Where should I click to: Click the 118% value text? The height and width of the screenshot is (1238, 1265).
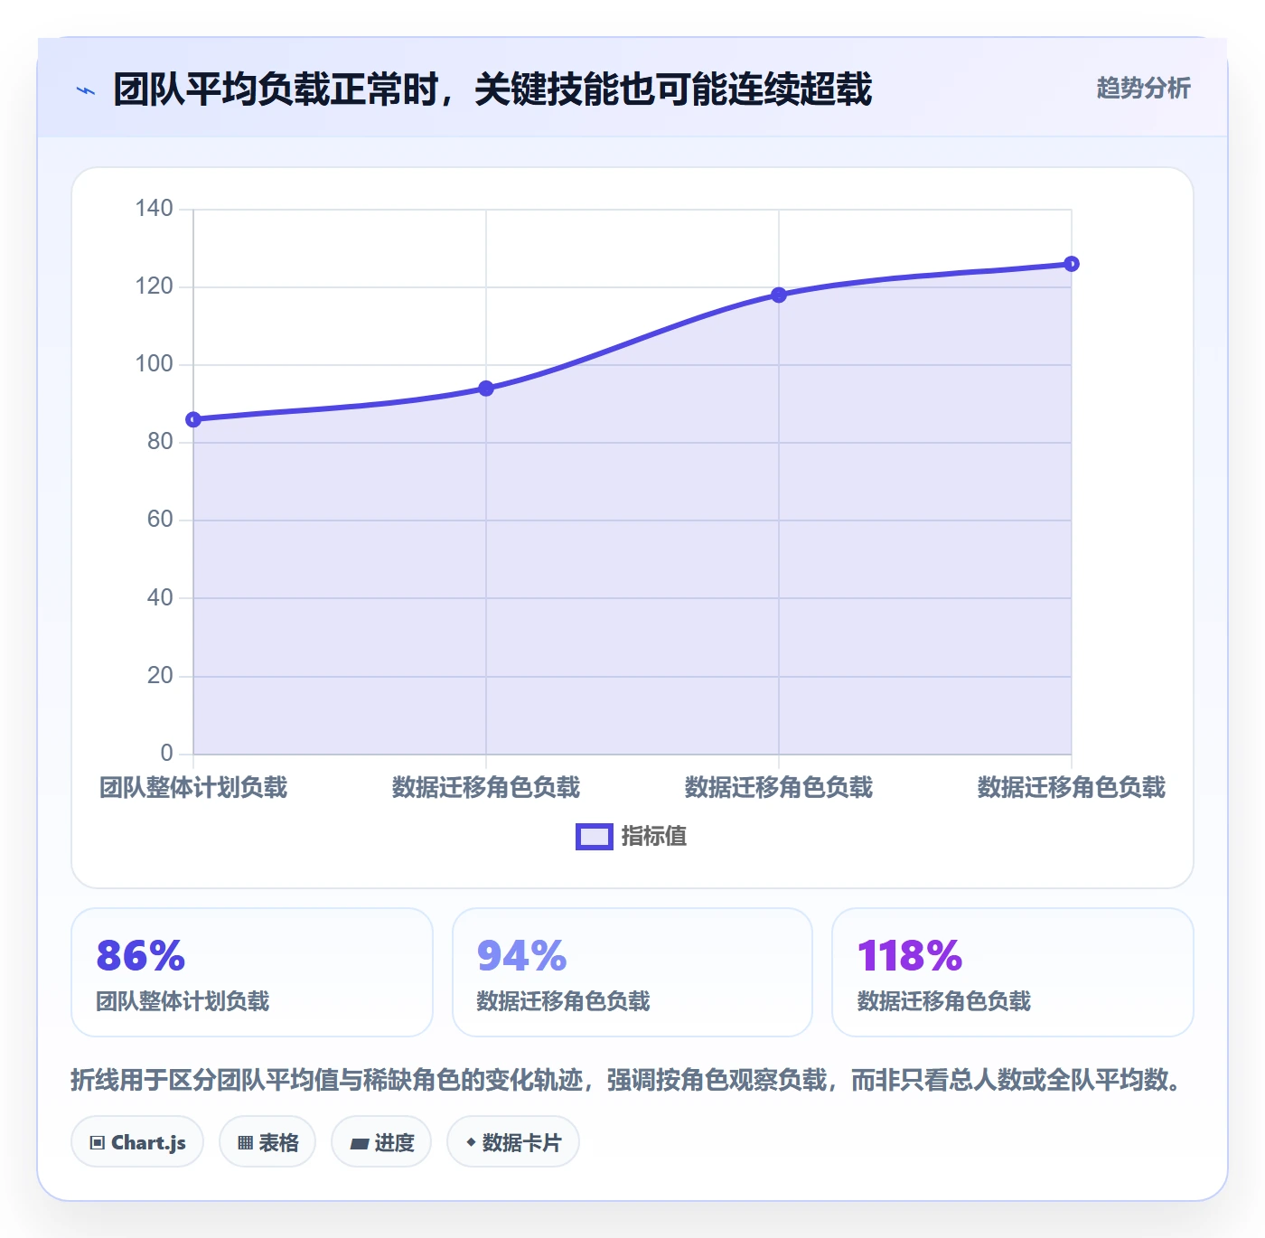tap(910, 956)
